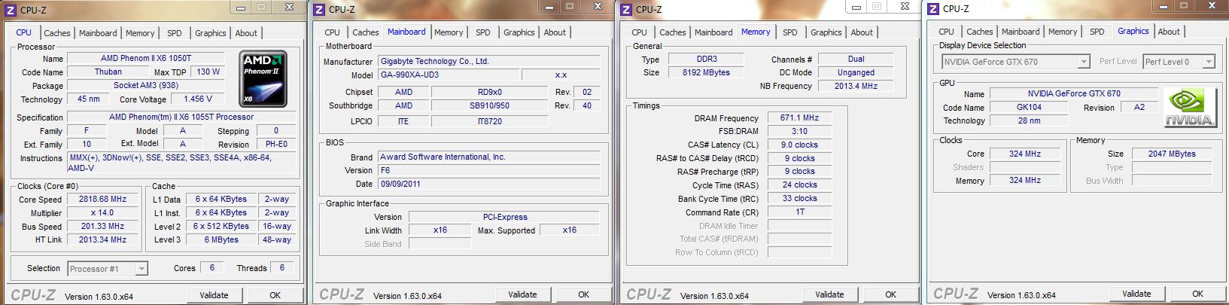
Task: Click the Package value "Socket AM3 (938)"
Action: 146,85
